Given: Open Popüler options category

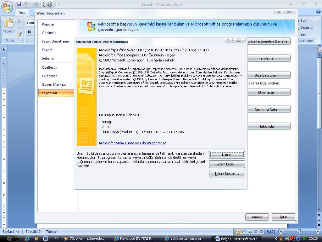Looking at the screenshot, I should (x=48, y=24).
